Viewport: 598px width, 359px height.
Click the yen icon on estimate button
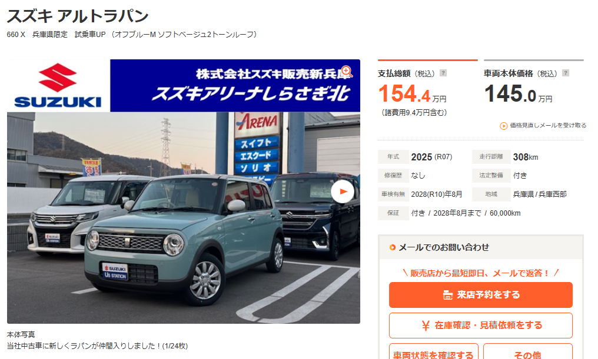pyautogui.click(x=426, y=326)
